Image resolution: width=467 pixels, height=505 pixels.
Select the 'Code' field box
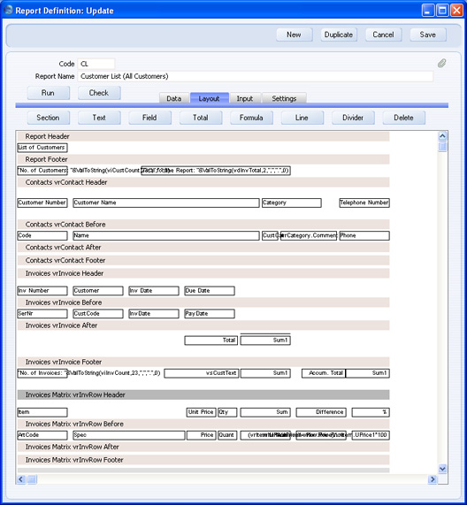42,235
